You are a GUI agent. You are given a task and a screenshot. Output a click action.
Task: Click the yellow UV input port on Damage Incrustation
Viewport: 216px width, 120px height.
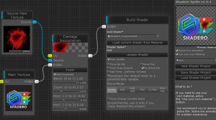(50, 56)
